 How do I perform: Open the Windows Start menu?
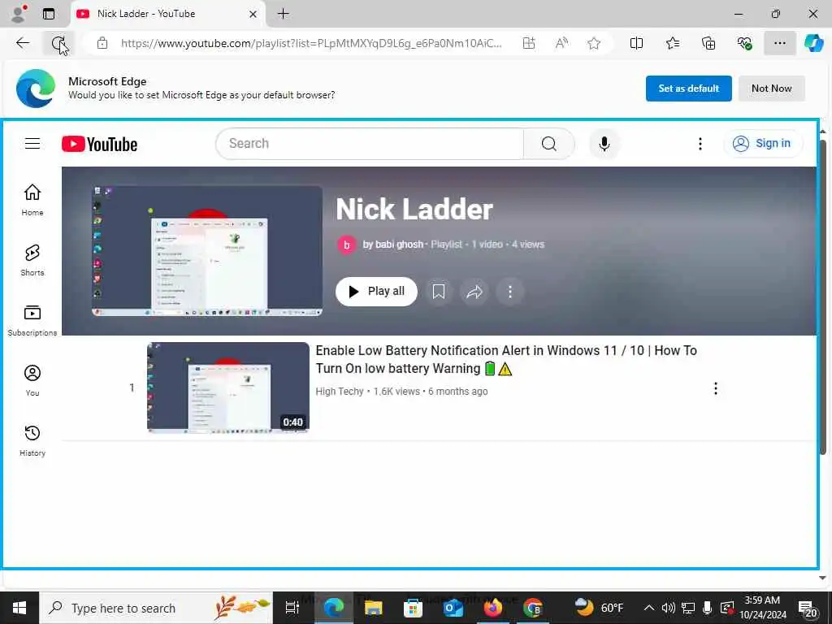(19, 608)
